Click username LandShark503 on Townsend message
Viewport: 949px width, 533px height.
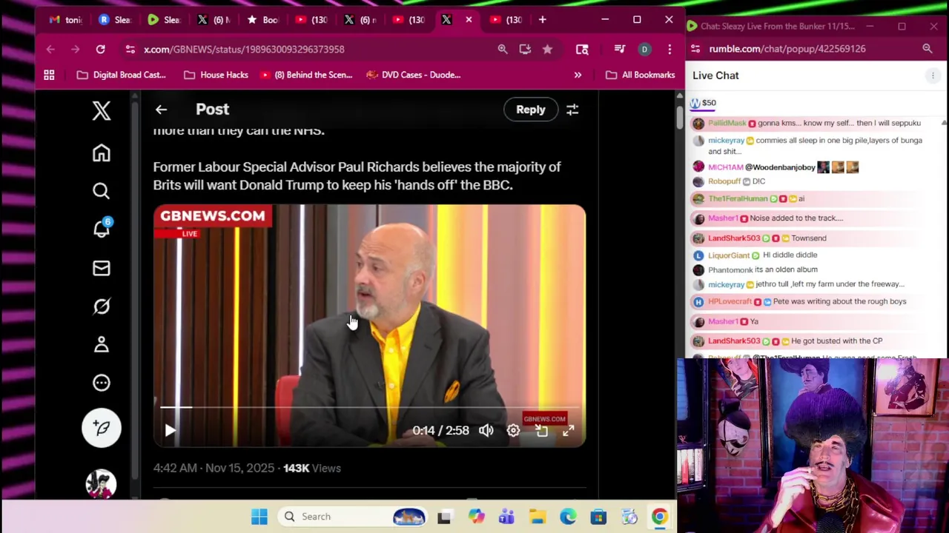click(x=734, y=238)
